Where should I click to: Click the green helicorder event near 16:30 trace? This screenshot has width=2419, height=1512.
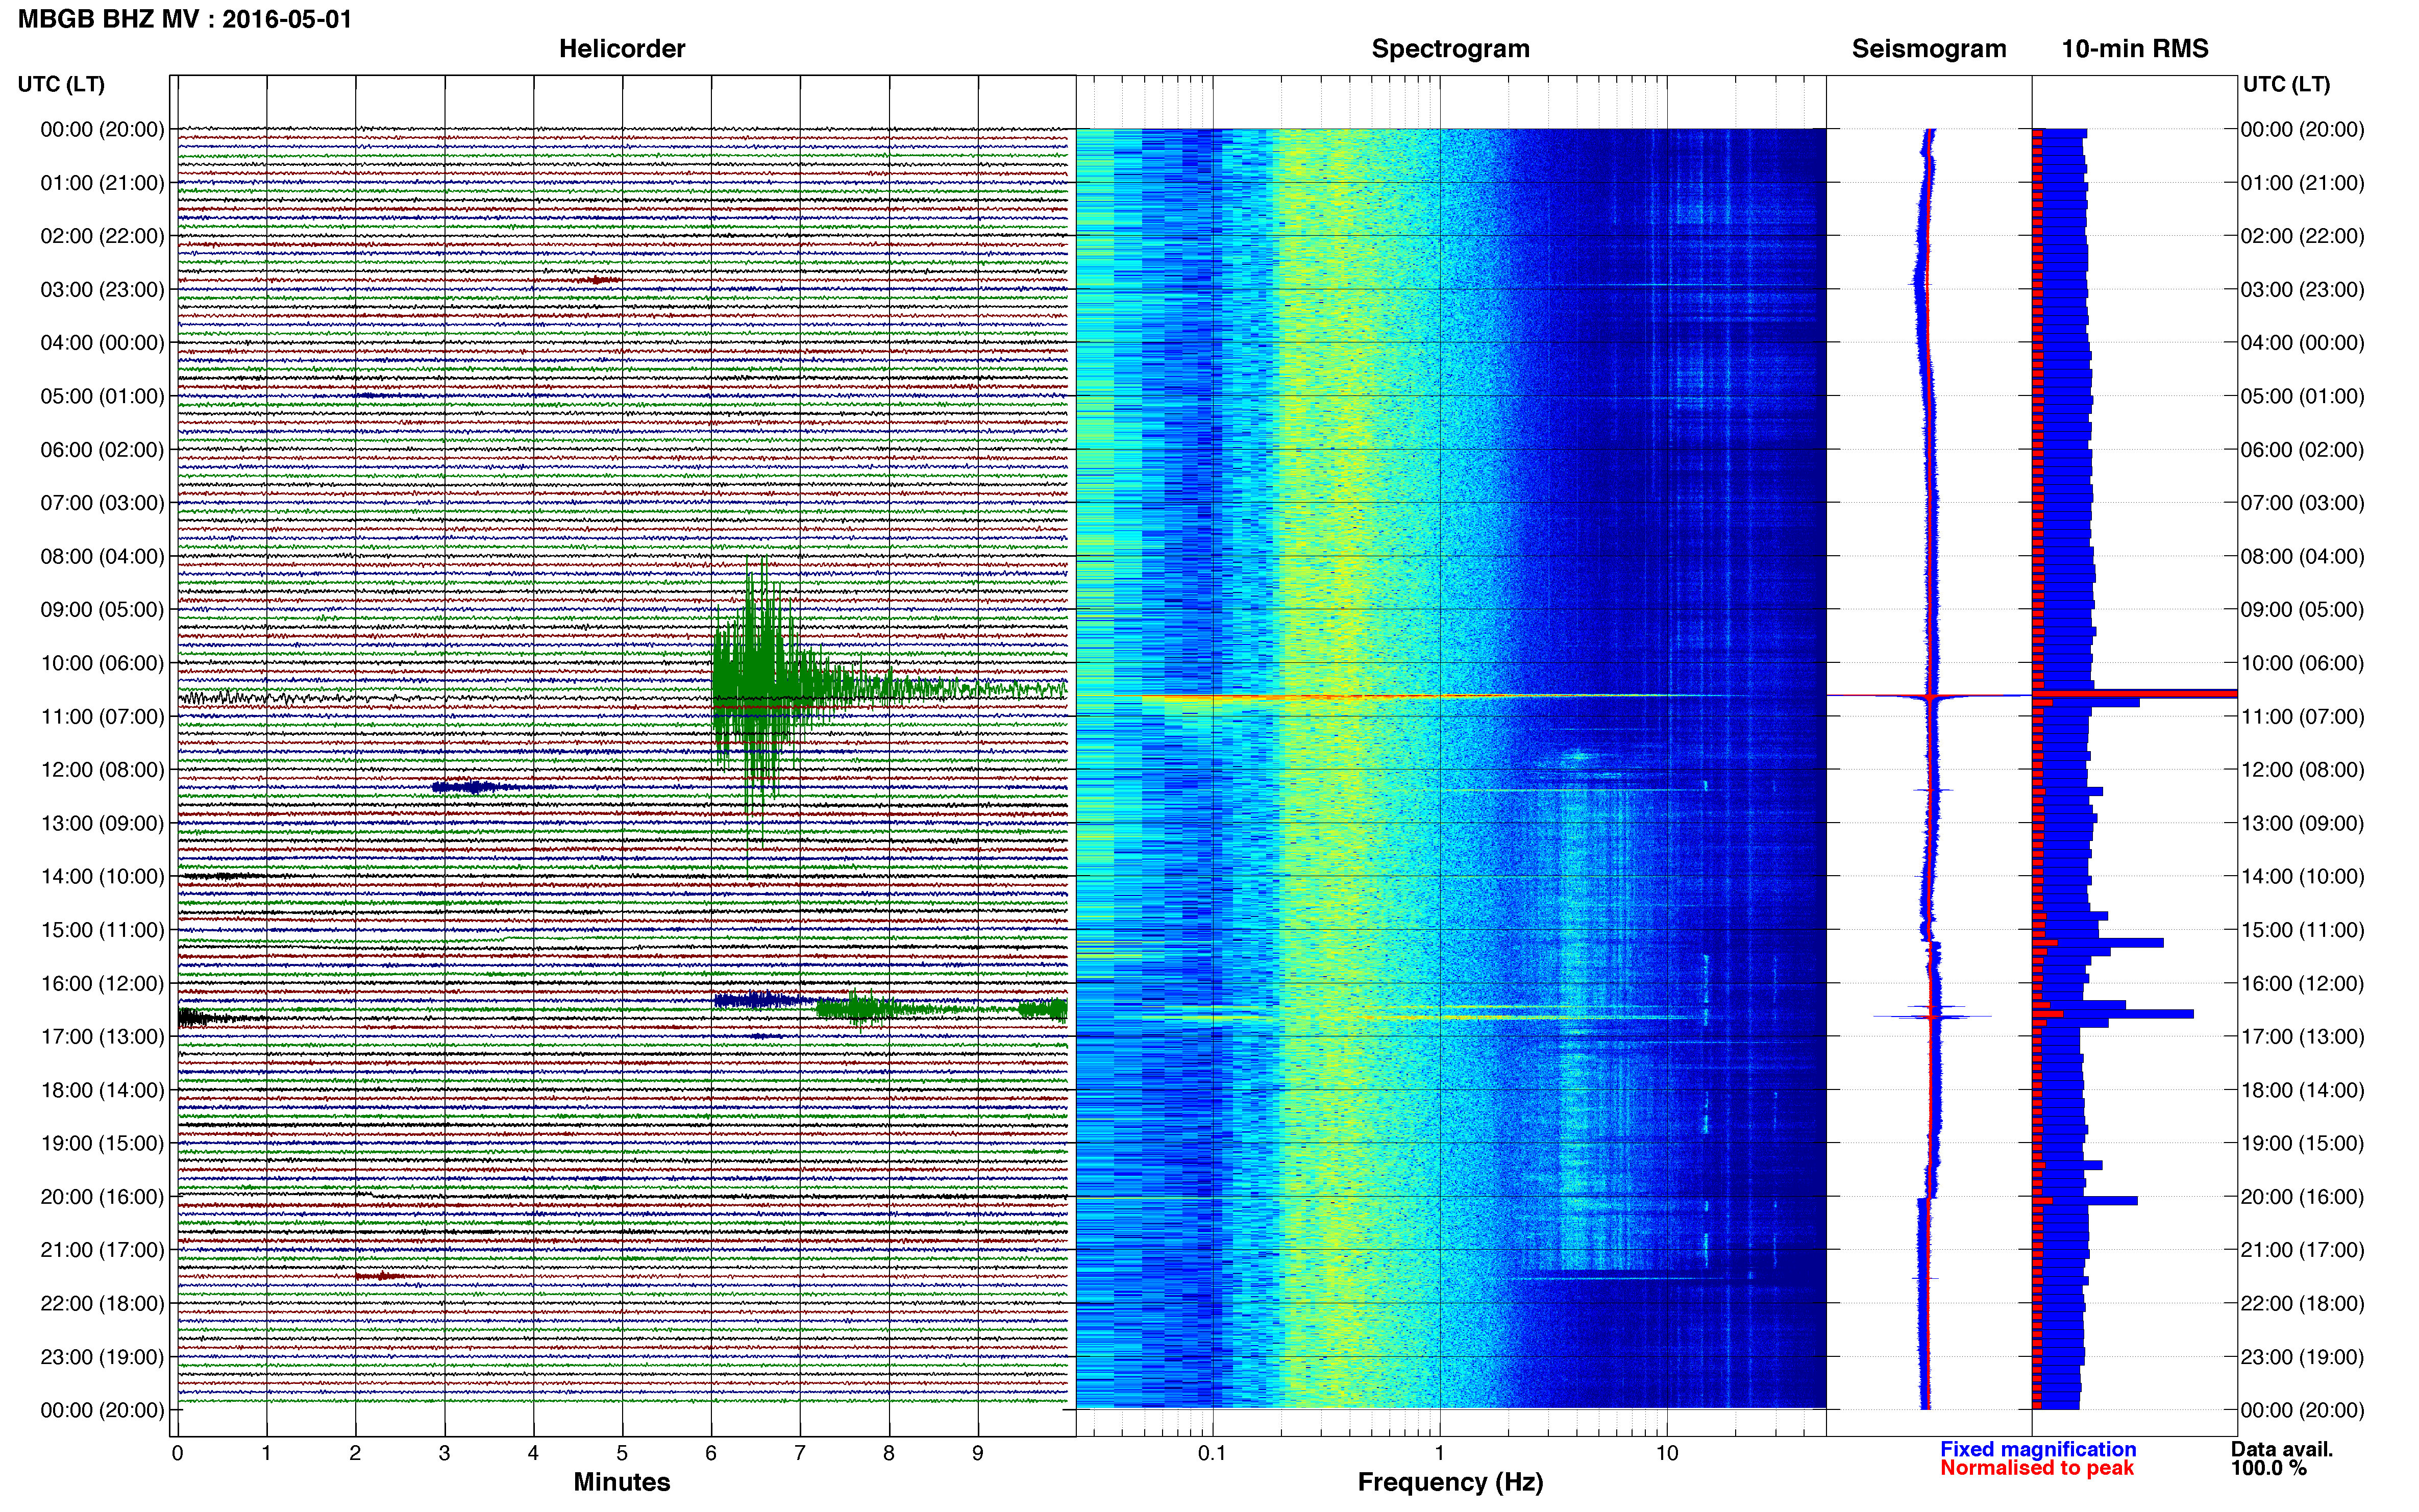point(860,1009)
